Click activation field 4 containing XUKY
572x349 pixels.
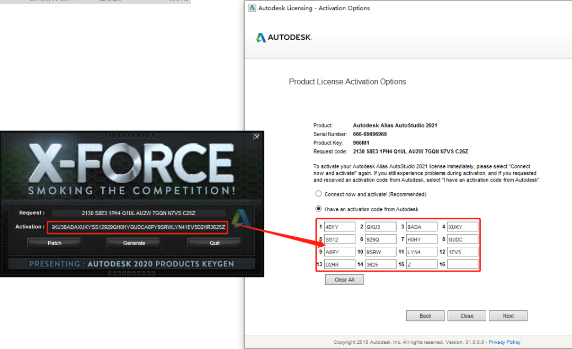[462, 227]
